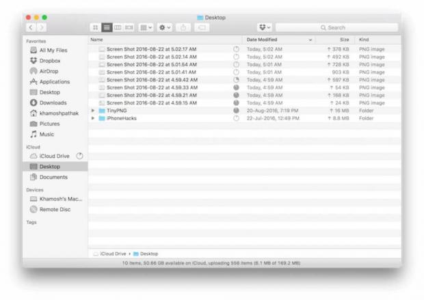Open AirDrop from the sidebar
The width and height of the screenshot is (424, 300).
coord(49,71)
